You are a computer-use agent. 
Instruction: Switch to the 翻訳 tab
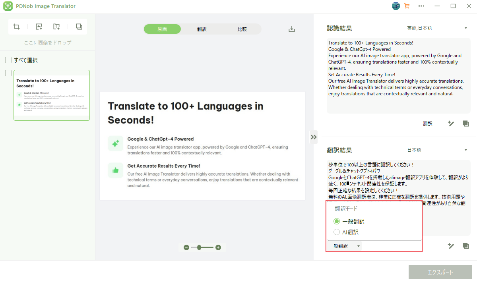click(x=202, y=29)
